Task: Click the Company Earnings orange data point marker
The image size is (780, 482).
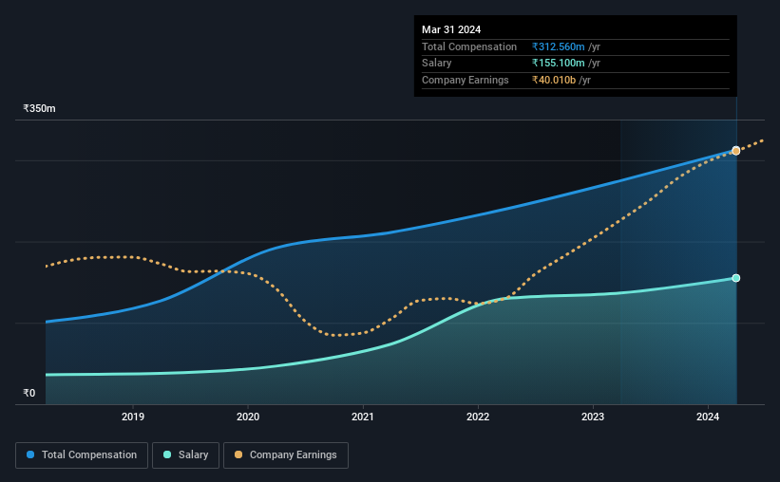Action: 735,151
